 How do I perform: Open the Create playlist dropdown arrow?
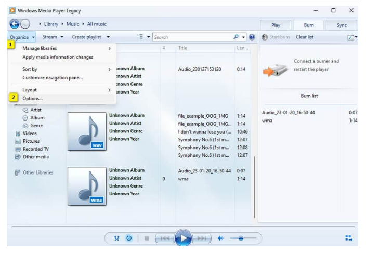pyautogui.click(x=108, y=37)
